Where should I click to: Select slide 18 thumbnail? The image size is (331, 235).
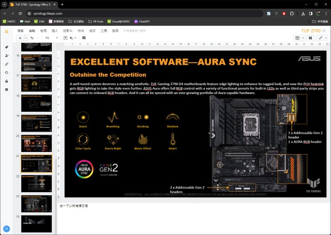pyautogui.click(x=36, y=103)
